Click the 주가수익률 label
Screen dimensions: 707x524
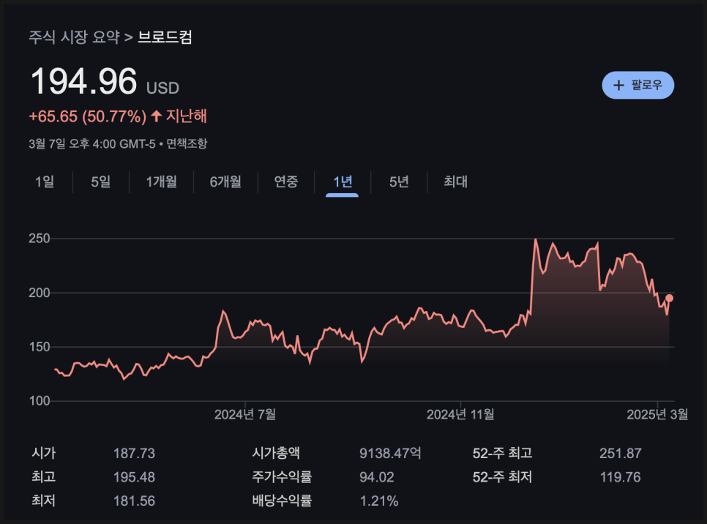[x=282, y=476]
